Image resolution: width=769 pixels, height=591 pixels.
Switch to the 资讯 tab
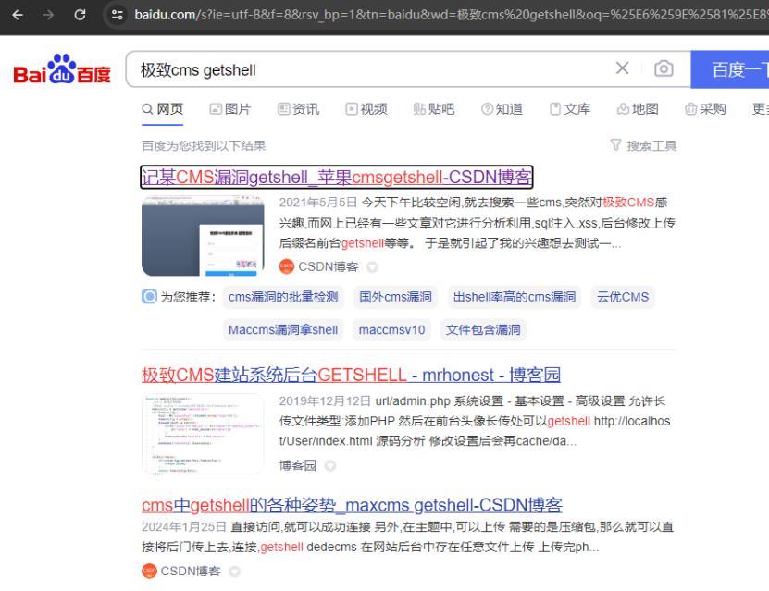298,109
